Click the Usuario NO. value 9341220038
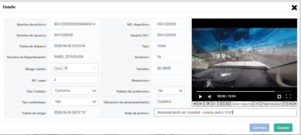The height and width of the screenshot is (135, 301). 166,35
